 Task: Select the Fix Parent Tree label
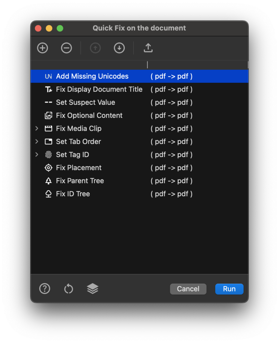click(x=80, y=181)
